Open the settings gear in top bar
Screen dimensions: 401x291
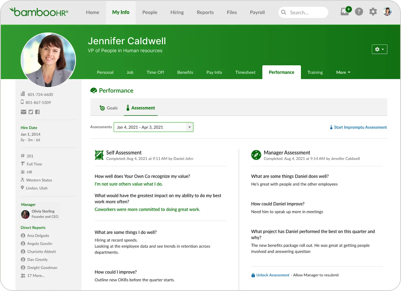373,12
